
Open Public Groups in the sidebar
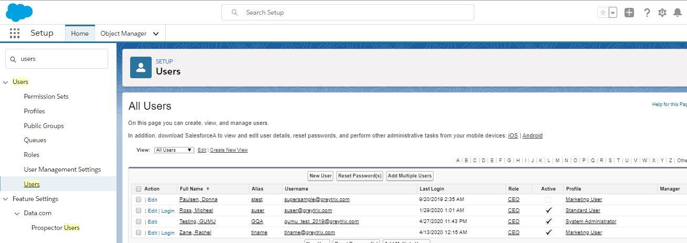(x=44, y=126)
